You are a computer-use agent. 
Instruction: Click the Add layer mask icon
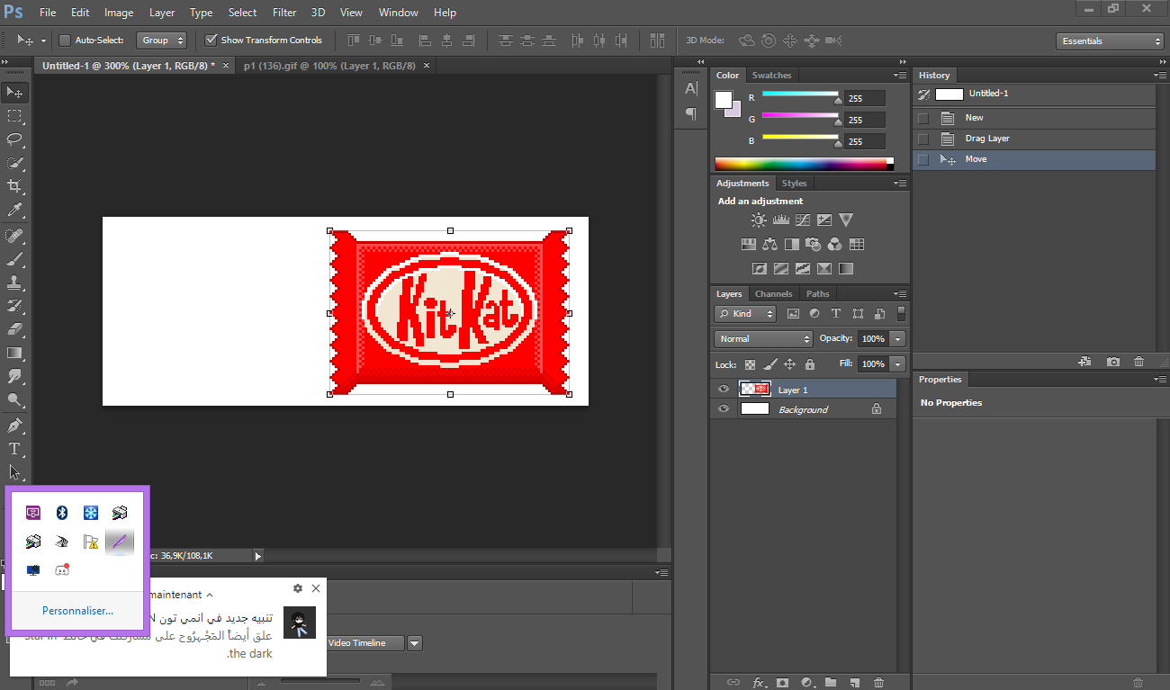pos(782,683)
